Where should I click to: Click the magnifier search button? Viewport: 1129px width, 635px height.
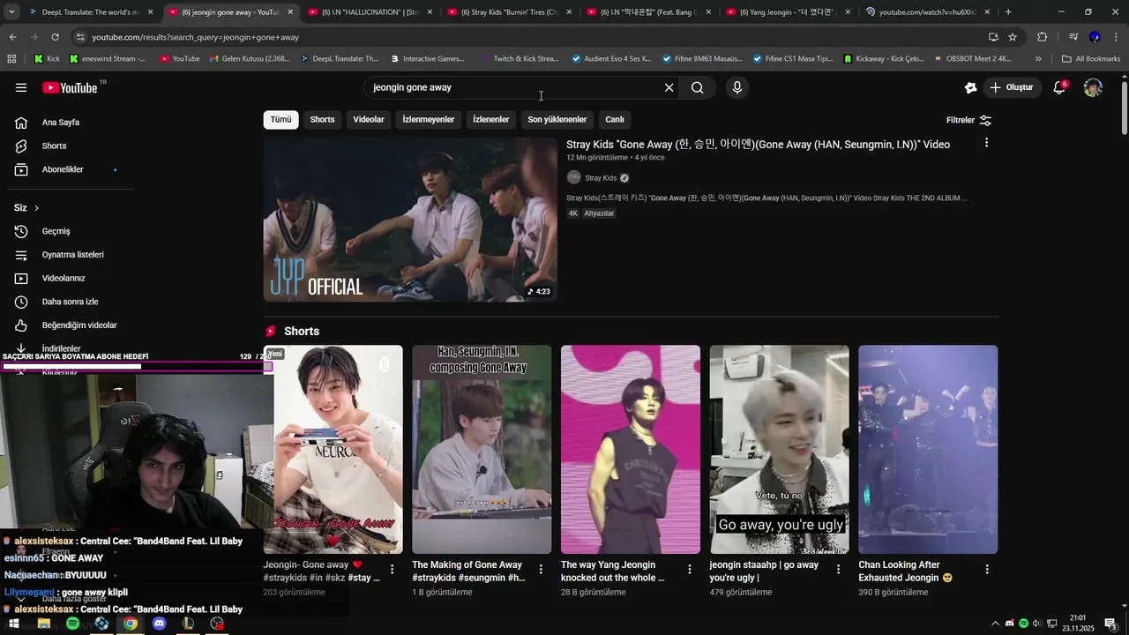pyautogui.click(x=698, y=87)
